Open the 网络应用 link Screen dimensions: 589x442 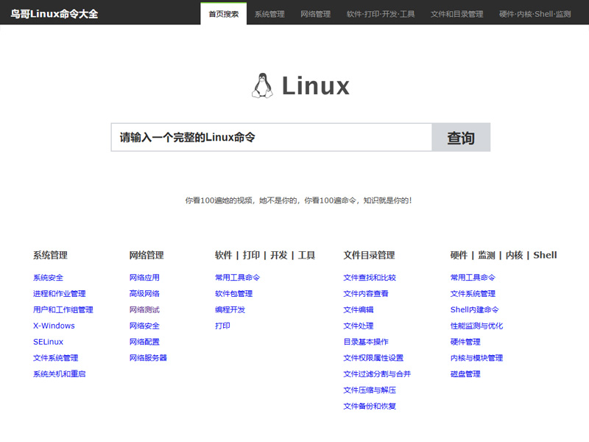(x=144, y=278)
